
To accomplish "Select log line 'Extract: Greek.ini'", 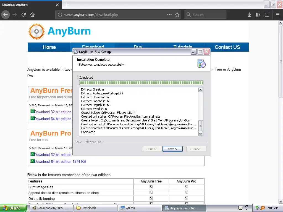I will [x=93, y=89].
